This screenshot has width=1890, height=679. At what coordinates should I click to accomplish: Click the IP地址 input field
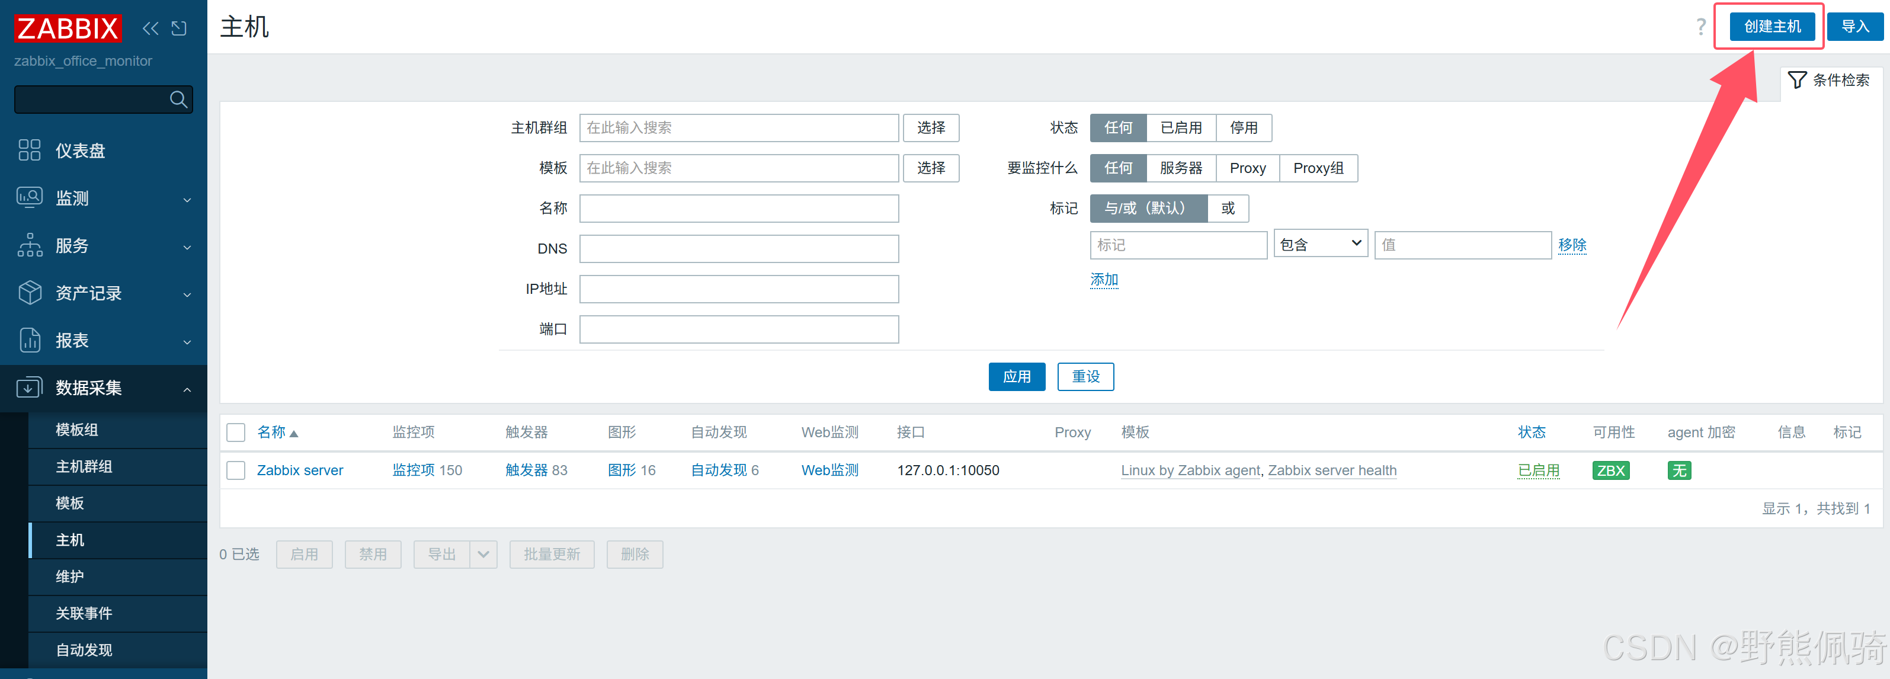pyautogui.click(x=738, y=289)
